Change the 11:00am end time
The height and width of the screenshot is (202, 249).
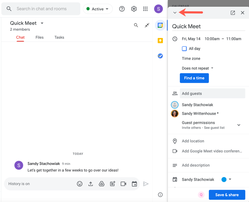pyautogui.click(x=234, y=39)
